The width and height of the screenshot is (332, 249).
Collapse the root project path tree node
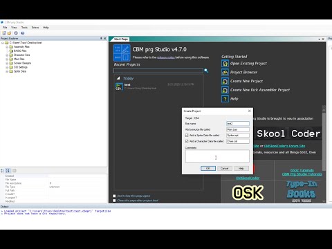3,43
